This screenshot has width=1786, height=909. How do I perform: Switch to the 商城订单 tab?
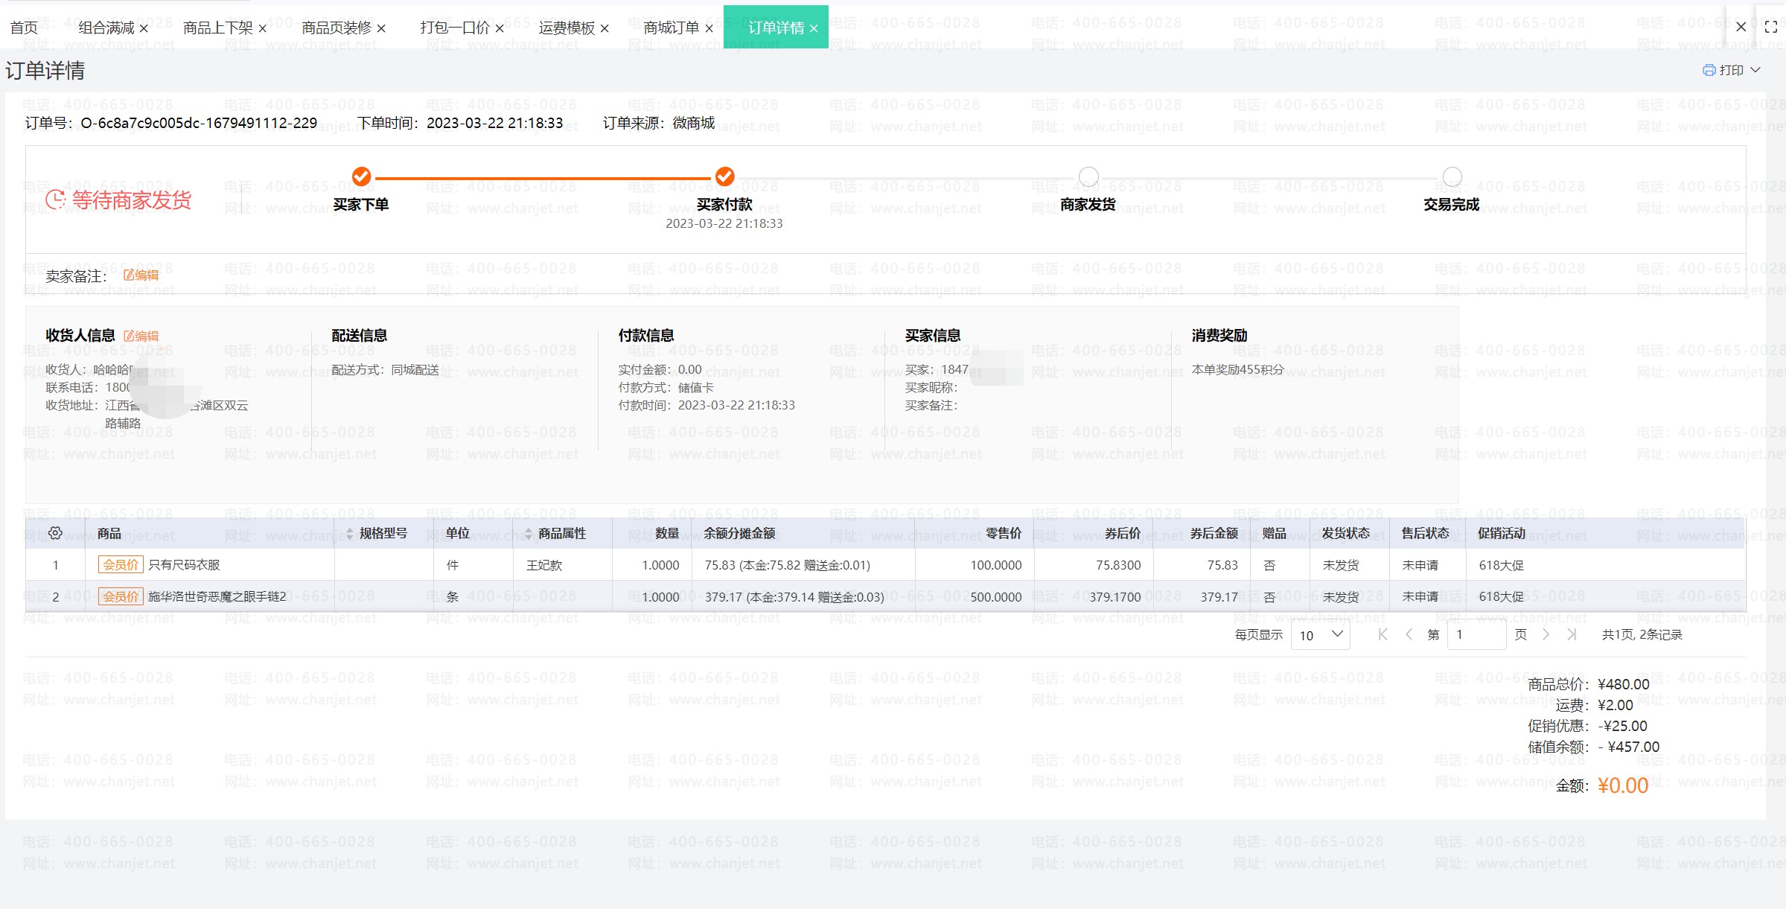671,28
